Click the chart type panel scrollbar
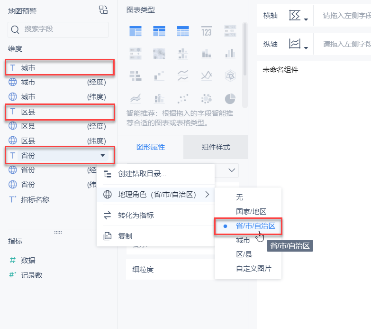 [244, 47]
